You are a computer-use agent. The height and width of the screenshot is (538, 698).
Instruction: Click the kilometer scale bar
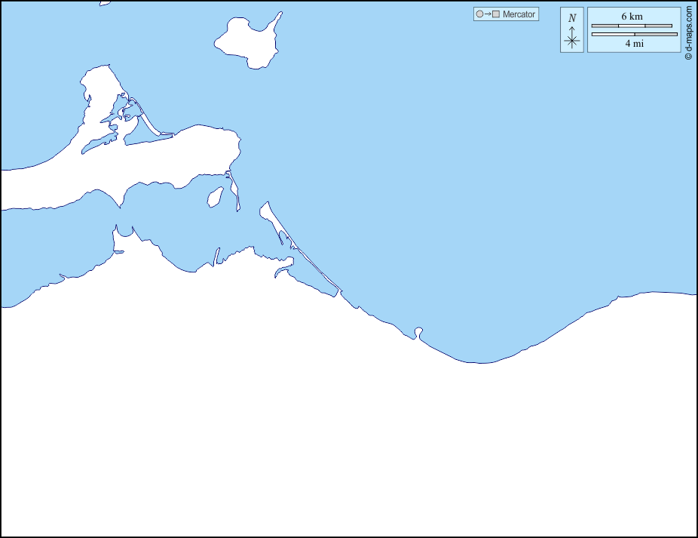632,26
